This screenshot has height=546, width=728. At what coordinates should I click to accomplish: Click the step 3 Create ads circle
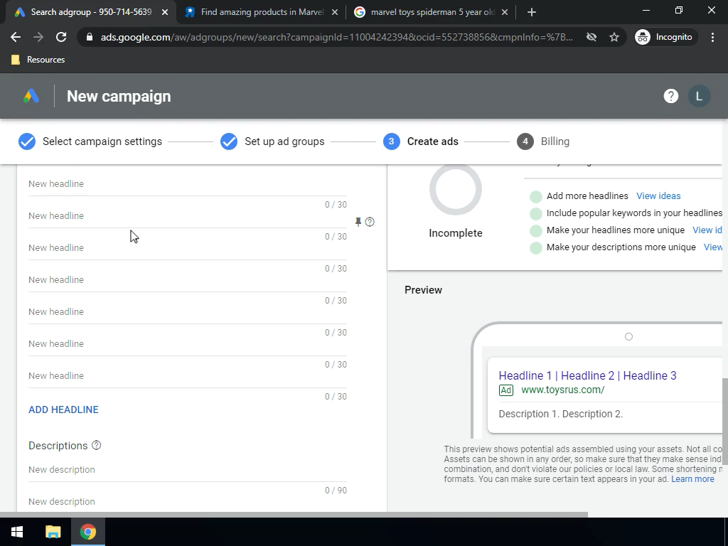click(392, 141)
